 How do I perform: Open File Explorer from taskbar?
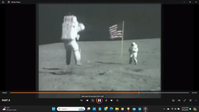[117, 109]
